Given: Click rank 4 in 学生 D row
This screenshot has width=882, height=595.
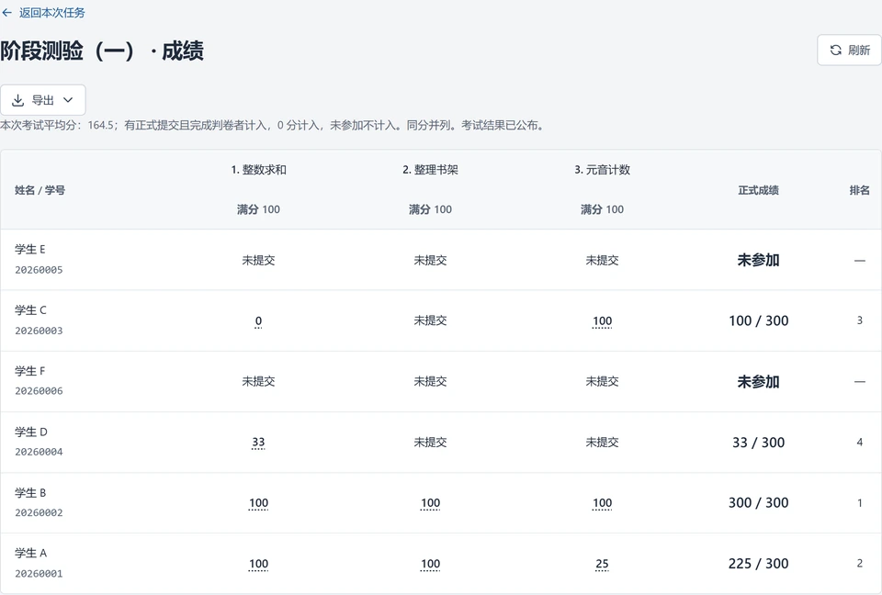Looking at the screenshot, I should pyautogui.click(x=860, y=442).
